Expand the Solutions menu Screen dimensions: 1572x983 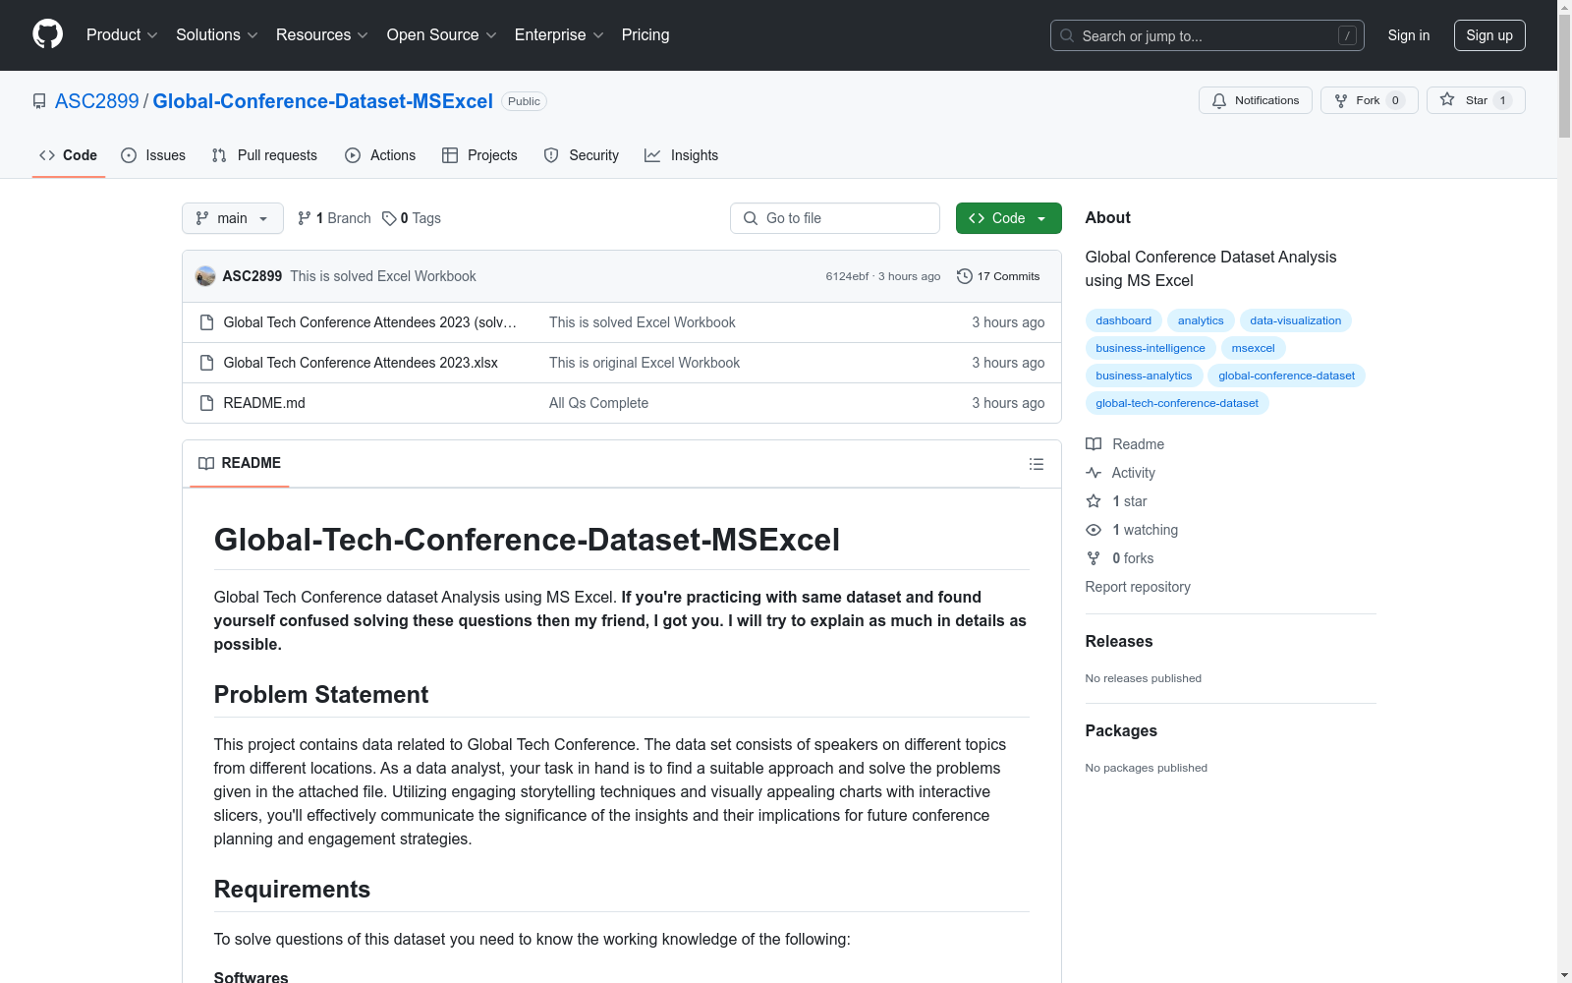coord(217,35)
